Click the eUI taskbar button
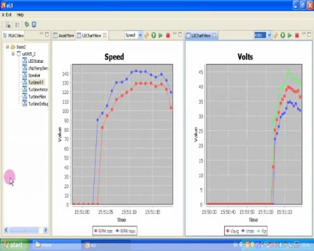 (x=106, y=245)
